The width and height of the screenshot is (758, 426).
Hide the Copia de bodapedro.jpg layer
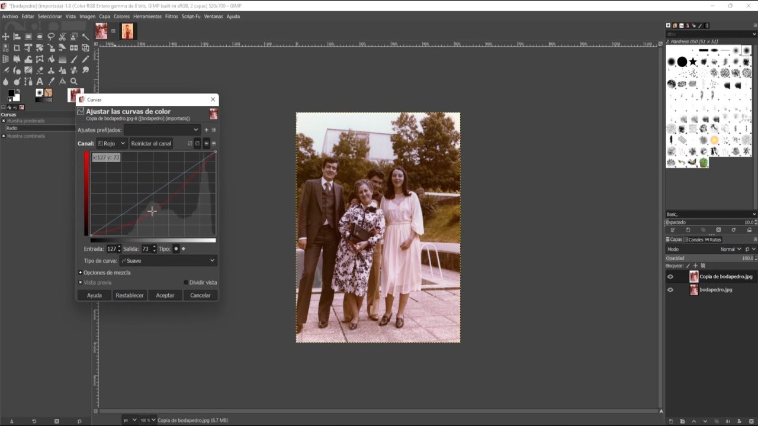pyautogui.click(x=670, y=276)
